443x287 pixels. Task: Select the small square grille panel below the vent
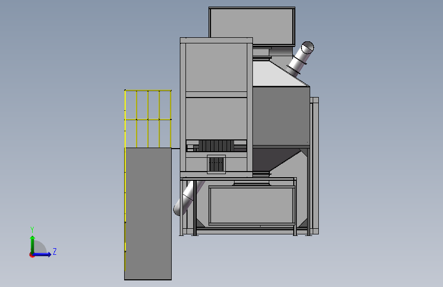click(x=217, y=164)
